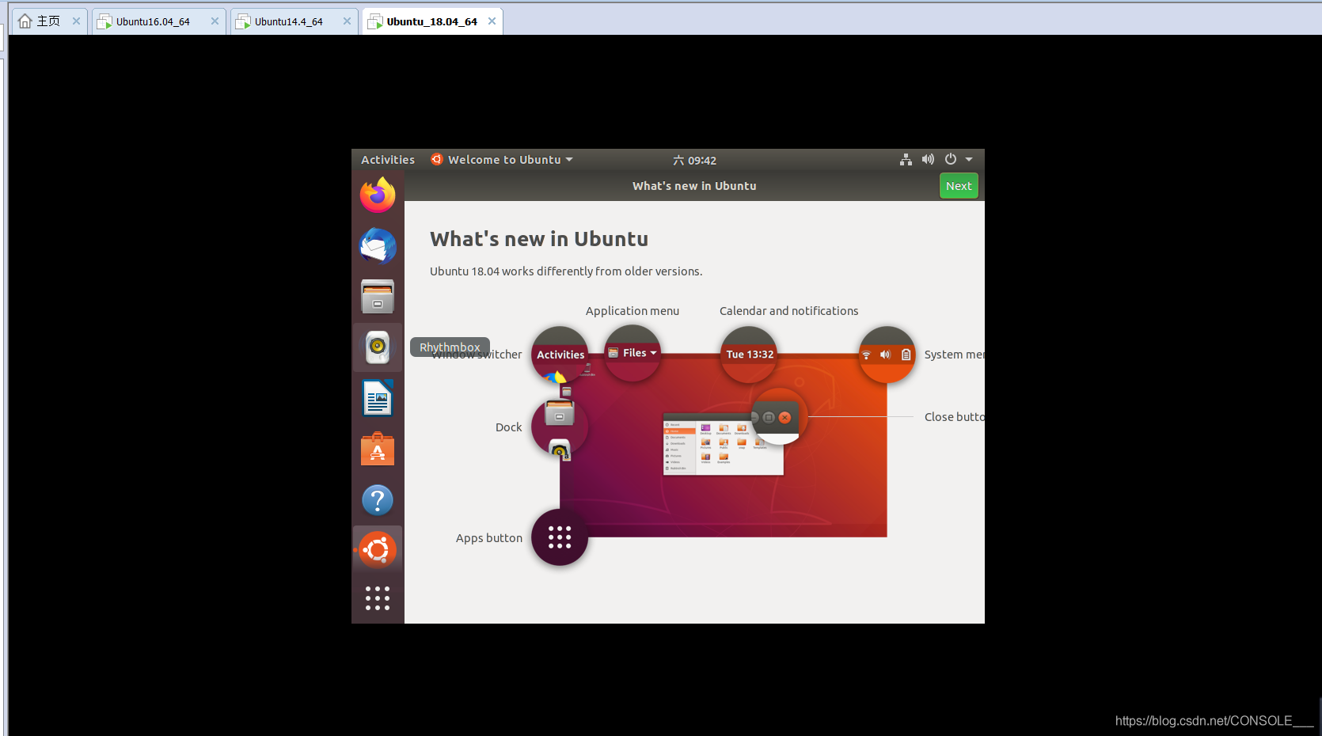Click the power icon in top bar
Image resolution: width=1322 pixels, height=736 pixels.
(x=951, y=159)
